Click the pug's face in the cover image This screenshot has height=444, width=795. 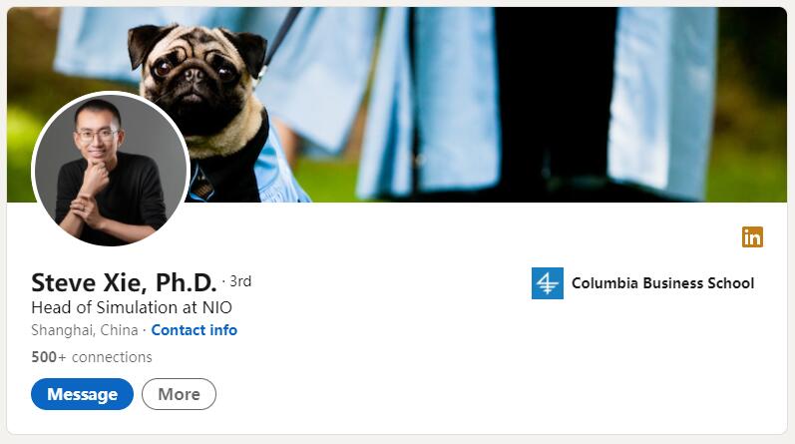(197, 74)
